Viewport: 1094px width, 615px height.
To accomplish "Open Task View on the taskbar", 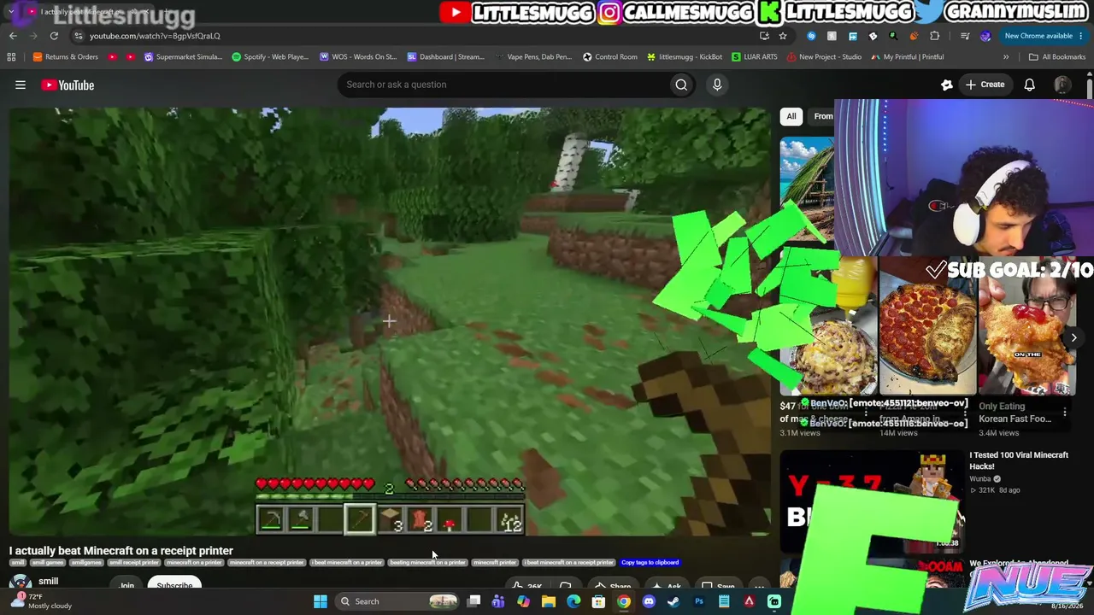I will tap(473, 601).
